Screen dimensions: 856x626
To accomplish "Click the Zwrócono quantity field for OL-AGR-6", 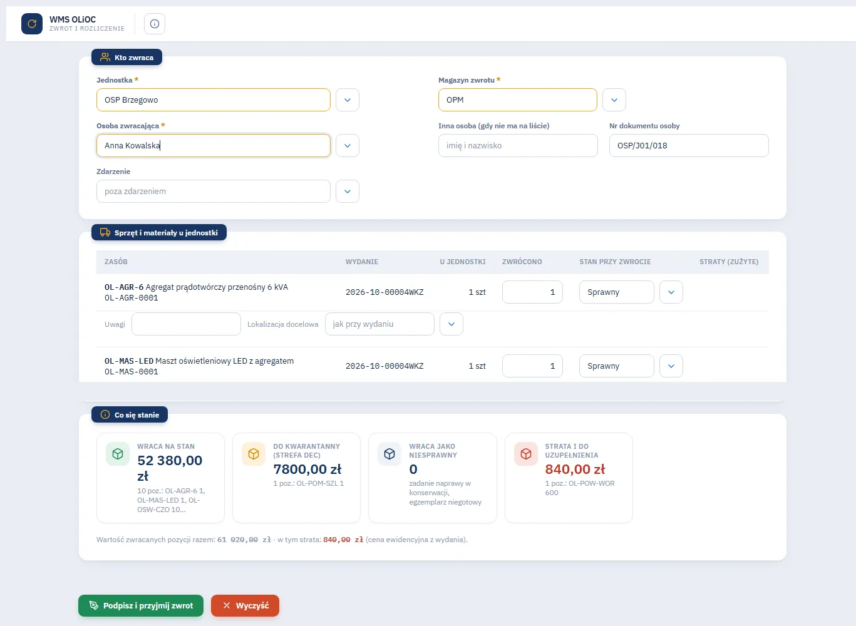I will point(532,292).
